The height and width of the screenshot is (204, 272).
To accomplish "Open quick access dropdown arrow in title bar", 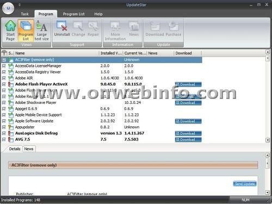I will [20, 5].
